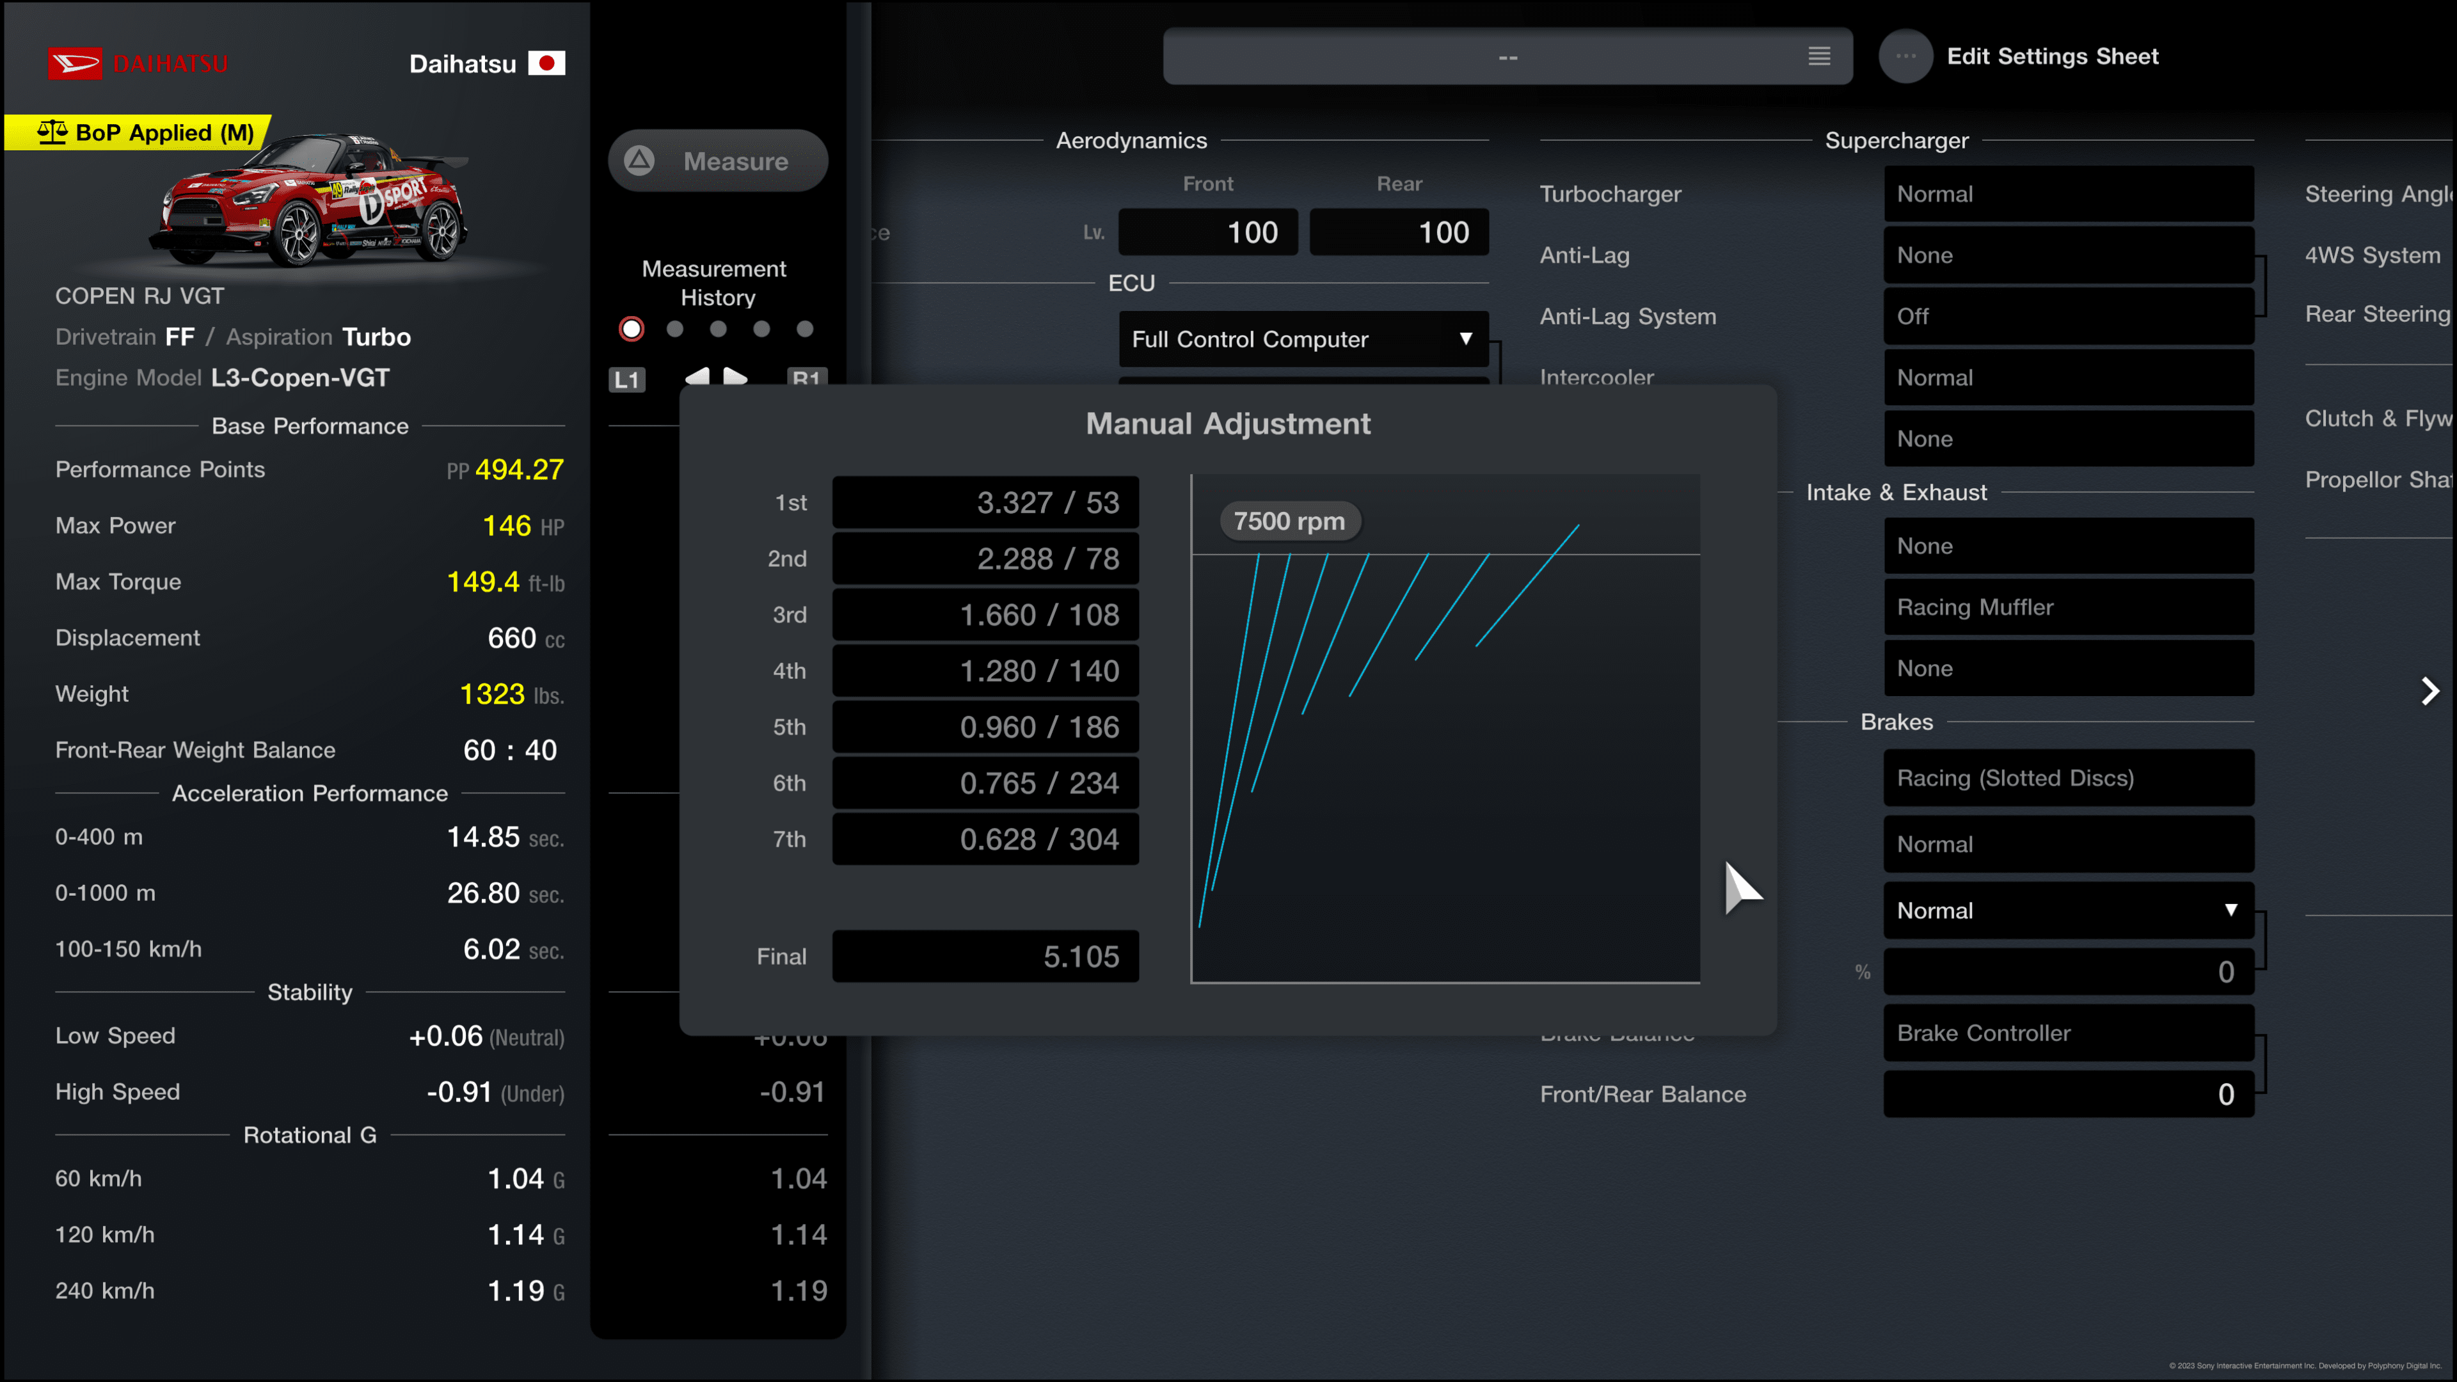Adjust the rear aerodynamics level 100

point(1398,232)
